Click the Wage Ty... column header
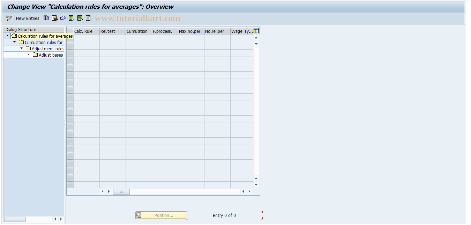This screenshot has width=471, height=225. point(242,31)
